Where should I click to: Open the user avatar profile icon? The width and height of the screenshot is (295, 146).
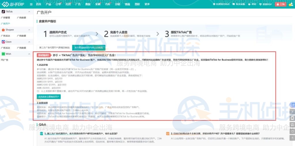point(290,4)
